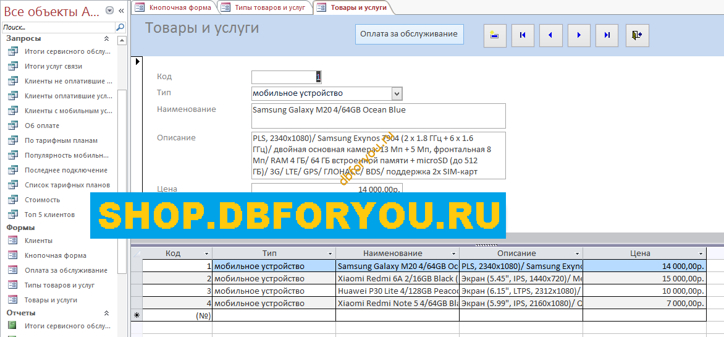The width and height of the screenshot is (724, 337).
Task: Click the close form door icon
Action: [x=638, y=35]
